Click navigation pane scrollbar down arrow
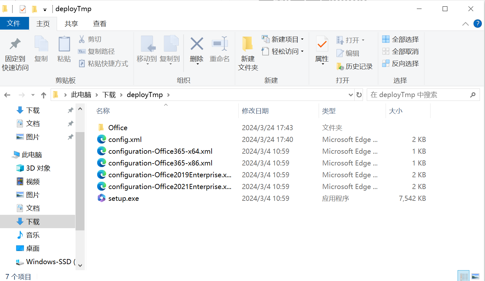The width and height of the screenshot is (485, 281). (x=80, y=265)
